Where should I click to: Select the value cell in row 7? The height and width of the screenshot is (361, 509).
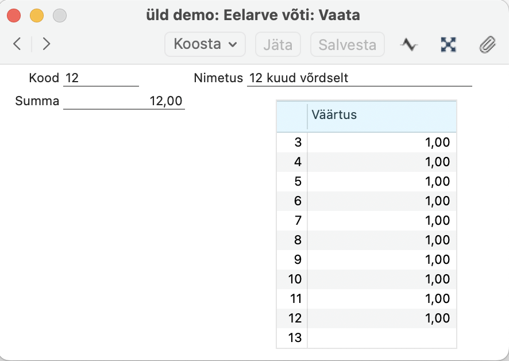click(x=382, y=221)
